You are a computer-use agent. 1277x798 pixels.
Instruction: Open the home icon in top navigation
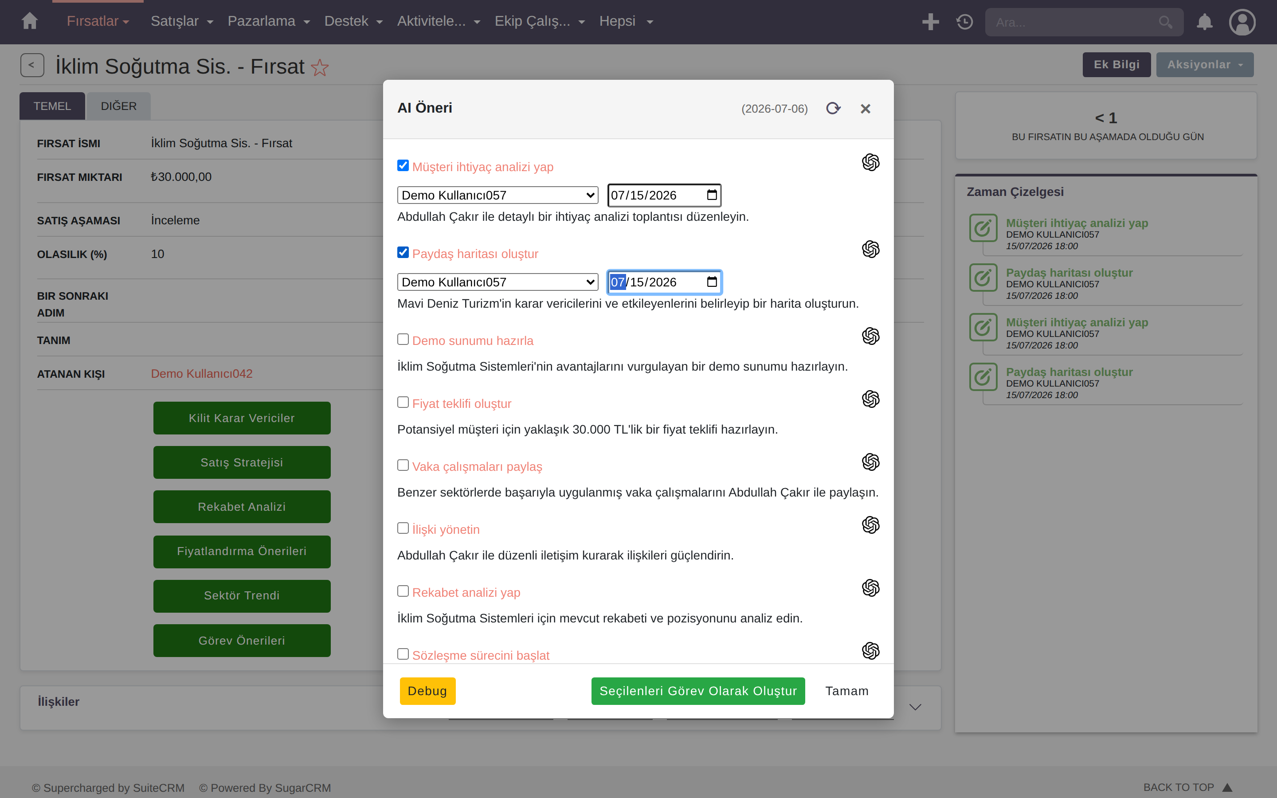30,21
